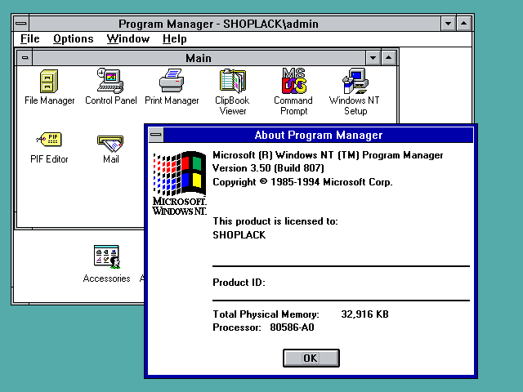Click the Windows NT logo in About dialog
The height and width of the screenshot is (392, 523).
coord(180,183)
